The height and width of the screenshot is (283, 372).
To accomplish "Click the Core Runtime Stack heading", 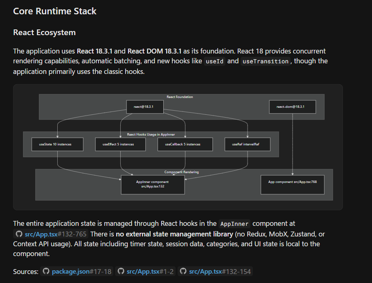I will [55, 11].
